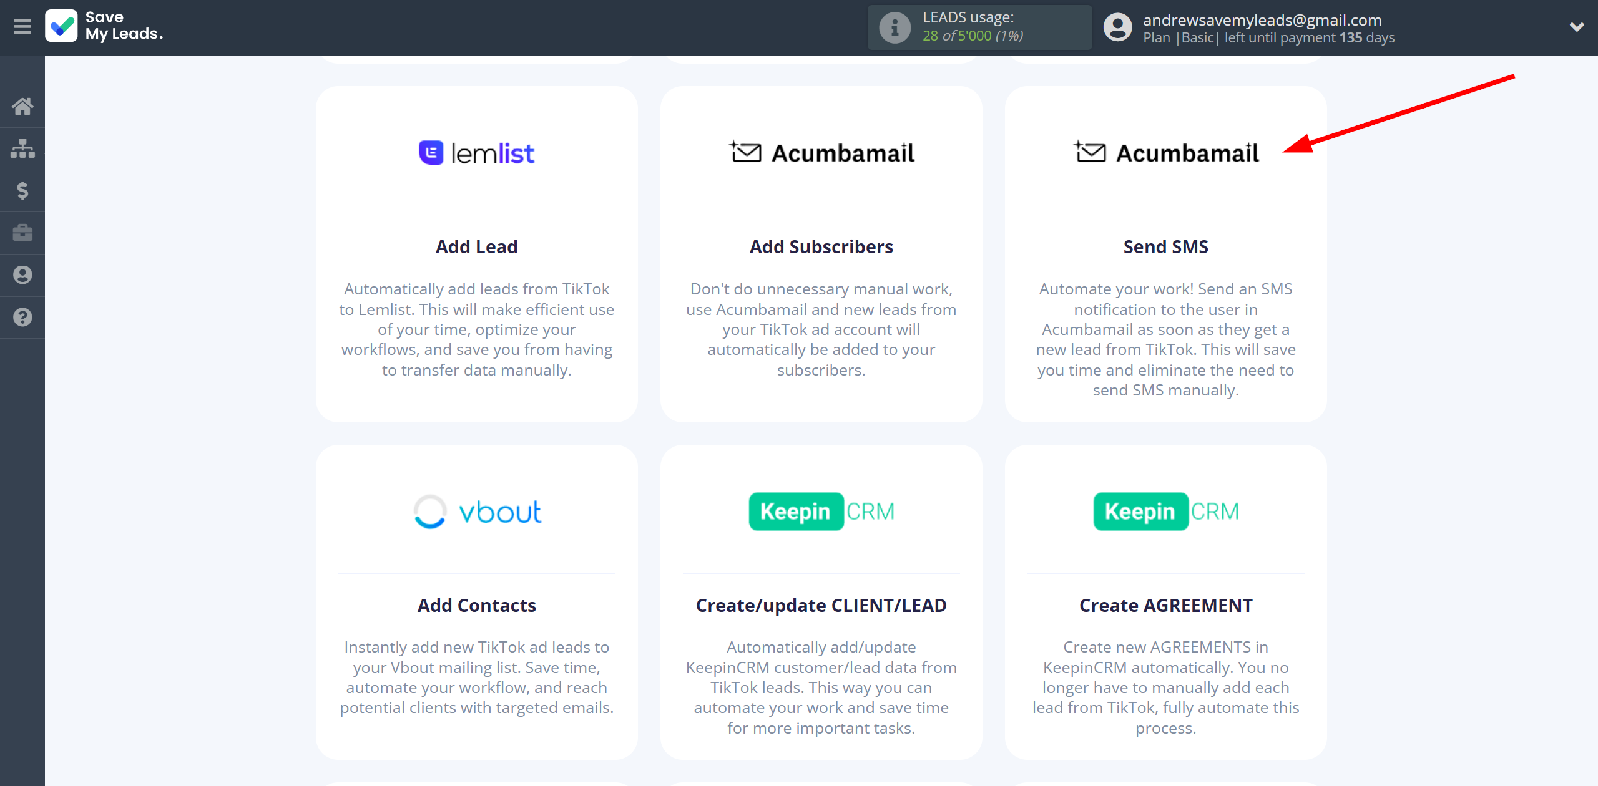Click the LEADS usage label

968,17
